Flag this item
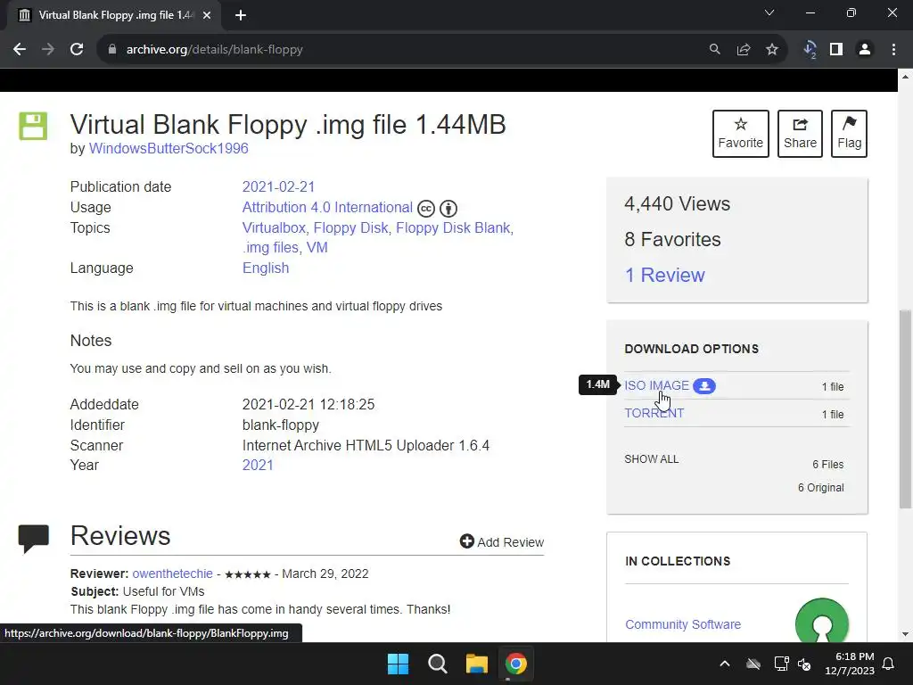 click(849, 134)
